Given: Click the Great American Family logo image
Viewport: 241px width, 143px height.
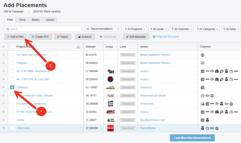Looking at the screenshot, I should point(110,95).
